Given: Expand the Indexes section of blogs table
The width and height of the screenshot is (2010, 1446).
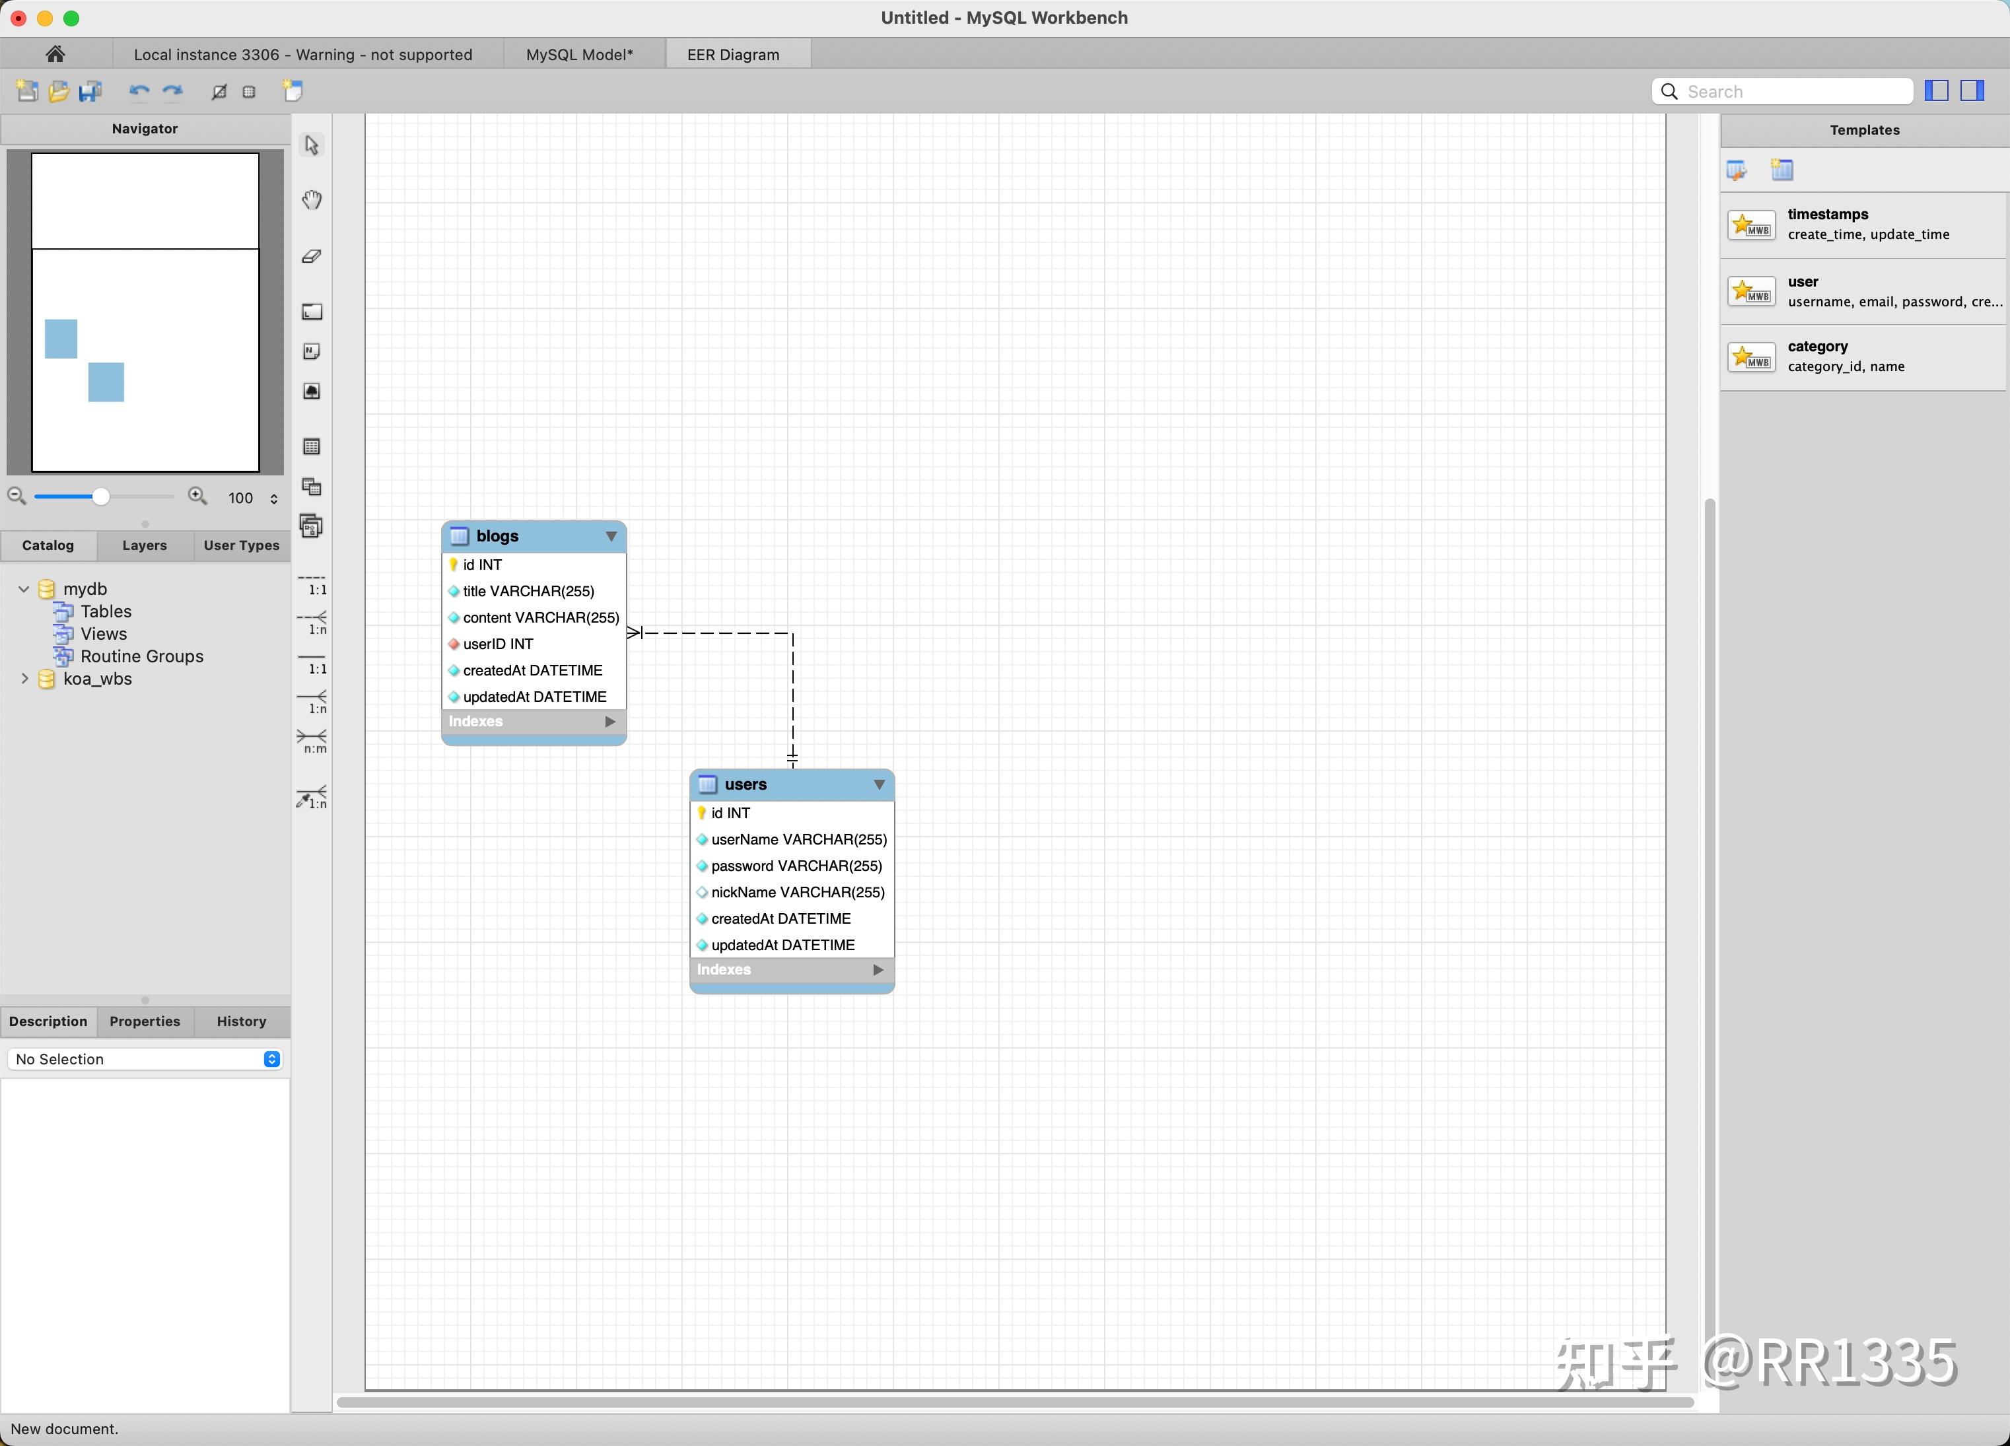Looking at the screenshot, I should [x=609, y=721].
